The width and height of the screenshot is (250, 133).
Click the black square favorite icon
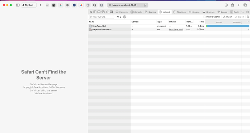[x=54, y=5]
